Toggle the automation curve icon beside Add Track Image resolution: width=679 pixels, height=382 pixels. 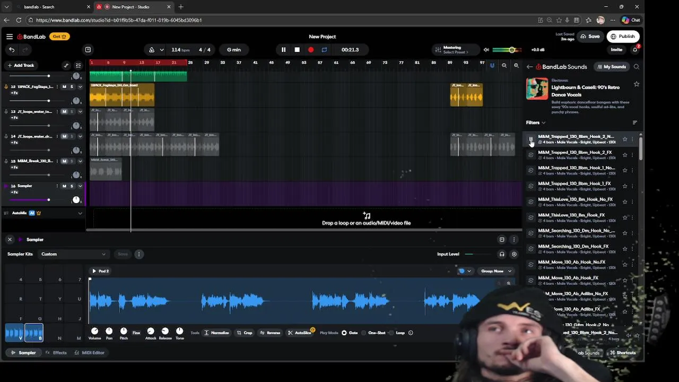coord(66,66)
